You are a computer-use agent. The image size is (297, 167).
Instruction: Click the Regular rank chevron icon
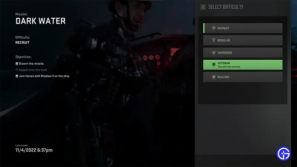point(214,40)
